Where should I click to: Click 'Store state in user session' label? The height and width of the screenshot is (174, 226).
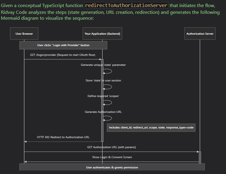103,81
